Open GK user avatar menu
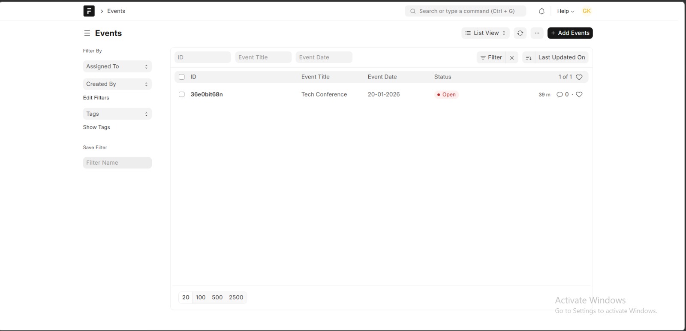686x331 pixels. point(587,11)
